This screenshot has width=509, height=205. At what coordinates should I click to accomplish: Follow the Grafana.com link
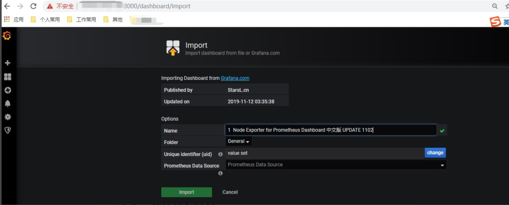235,78
